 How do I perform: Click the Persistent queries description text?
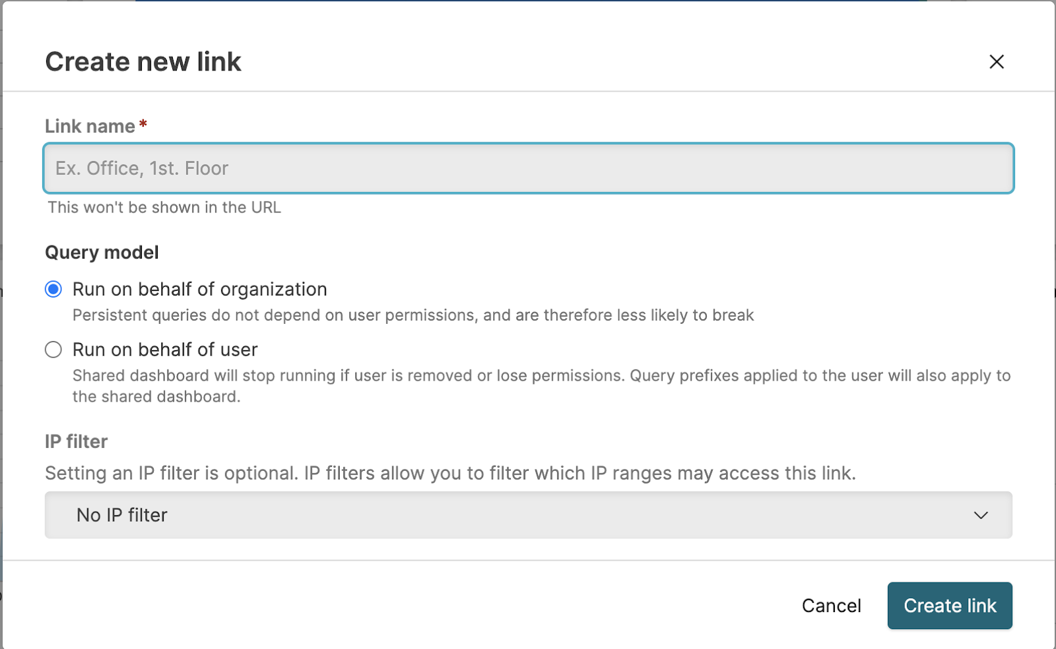[412, 315]
